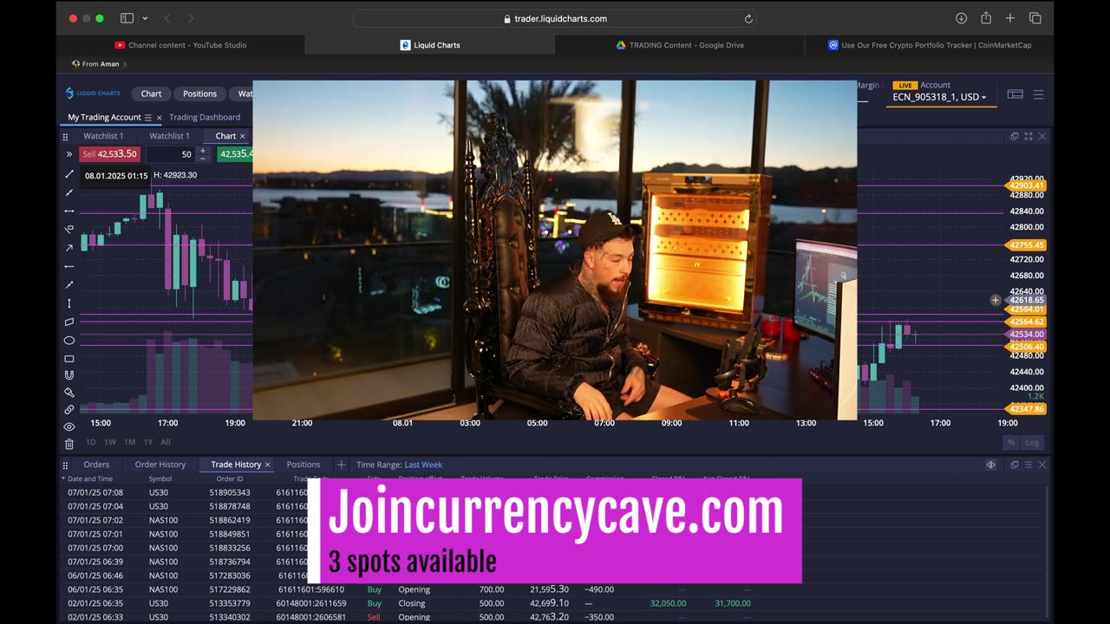
Task: Add a new bottom panel tab
Action: point(341,465)
